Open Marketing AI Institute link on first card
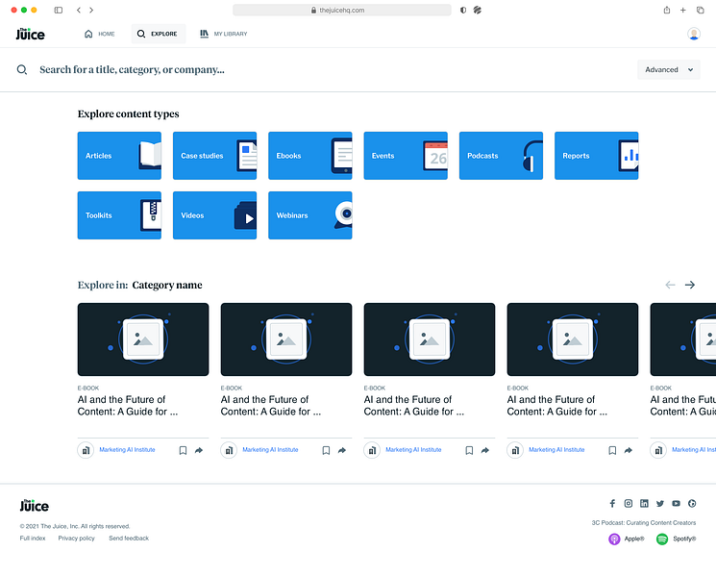This screenshot has height=577, width=716. click(127, 450)
